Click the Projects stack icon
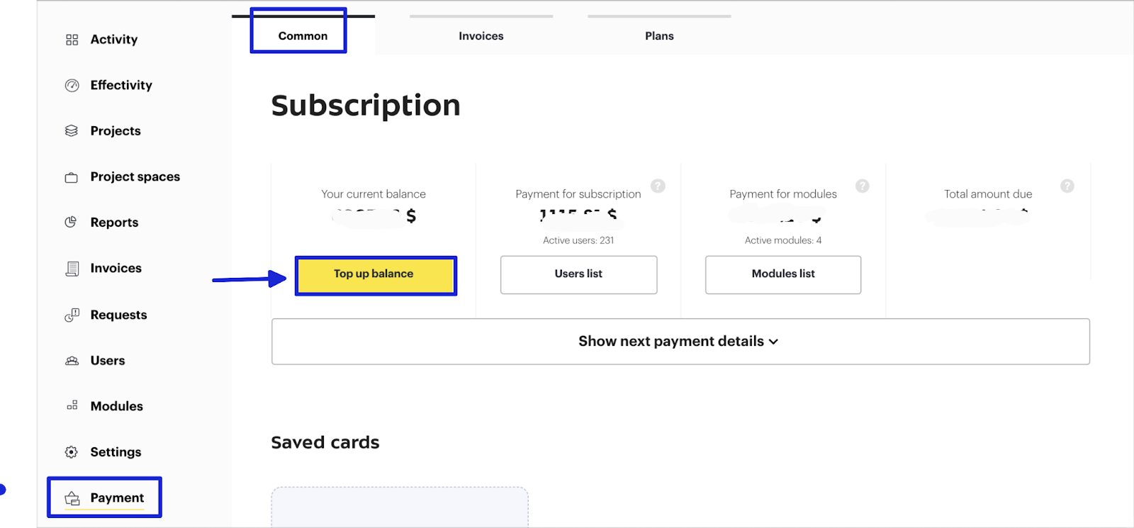 pyautogui.click(x=72, y=131)
